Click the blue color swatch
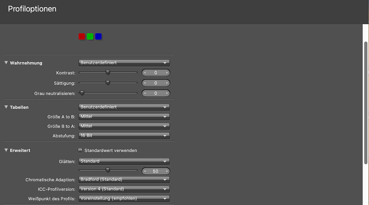This screenshot has height=205, width=369. point(98,36)
